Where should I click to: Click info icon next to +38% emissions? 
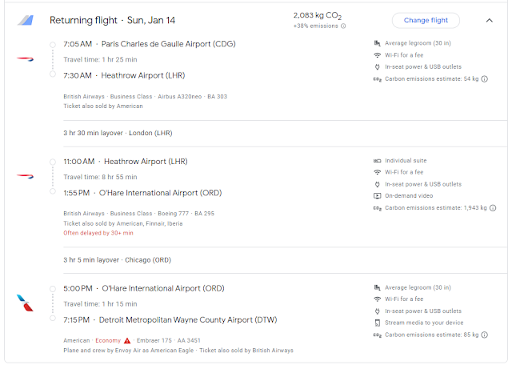344,26
